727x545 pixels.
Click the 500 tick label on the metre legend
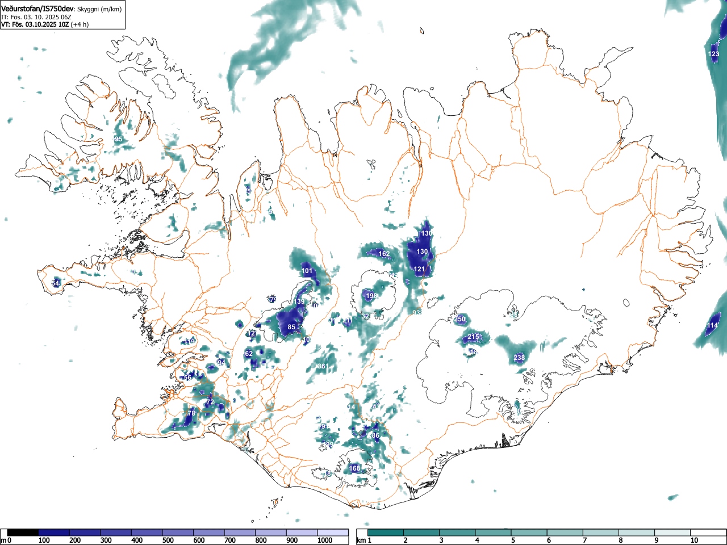click(168, 540)
